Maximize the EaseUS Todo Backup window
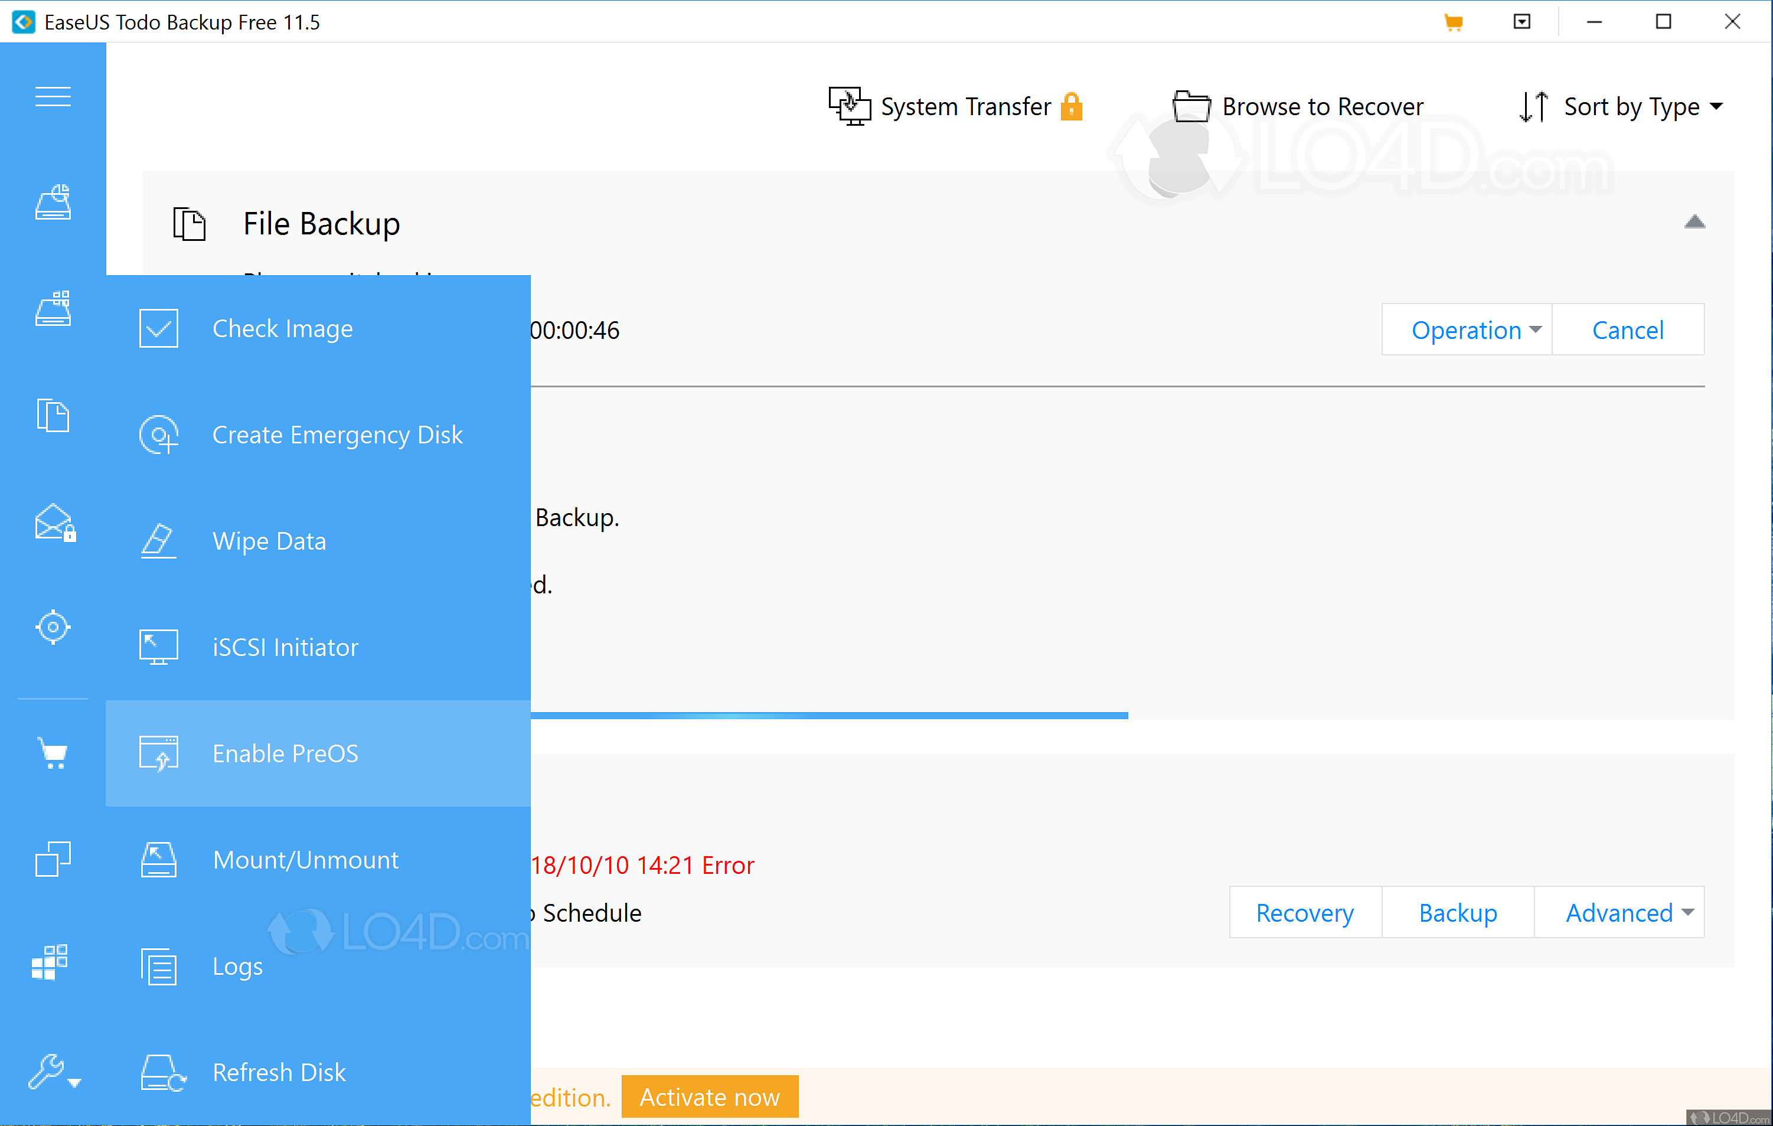 point(1663,21)
